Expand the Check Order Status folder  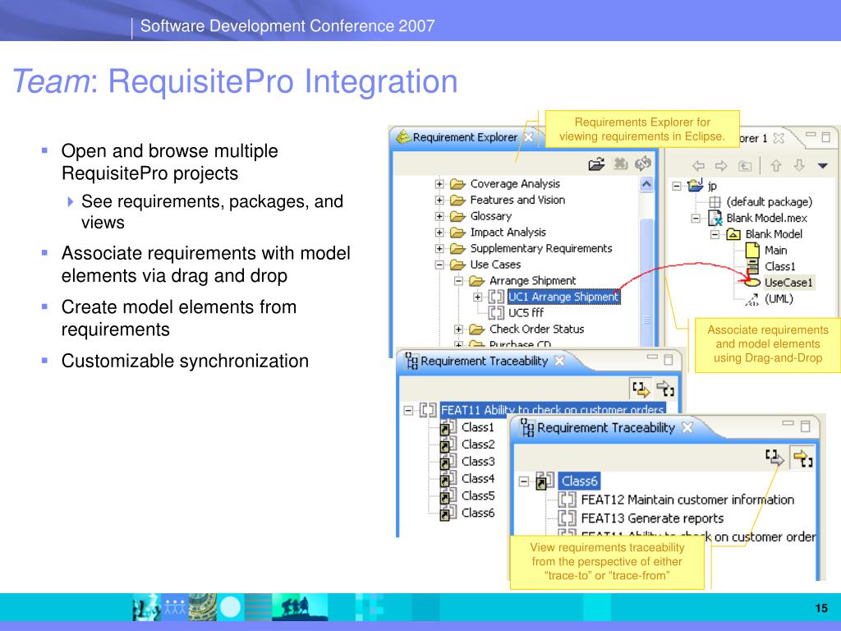pyautogui.click(x=458, y=329)
